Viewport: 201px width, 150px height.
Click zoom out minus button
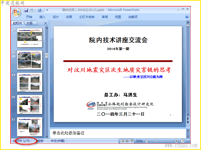pos(147,141)
